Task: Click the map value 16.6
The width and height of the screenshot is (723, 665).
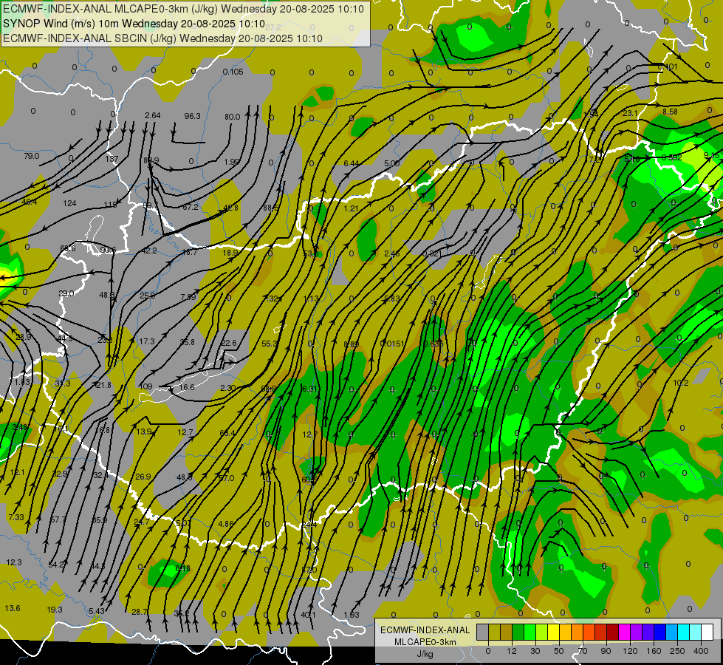Action: click(187, 387)
